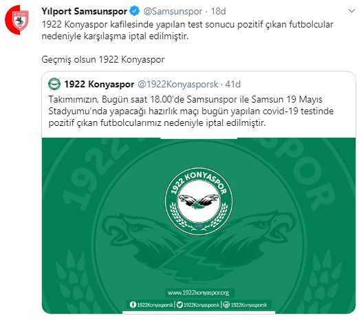Click the central 1922 Konyaspor crest logo
The width and height of the screenshot is (359, 320).
[x=199, y=201]
